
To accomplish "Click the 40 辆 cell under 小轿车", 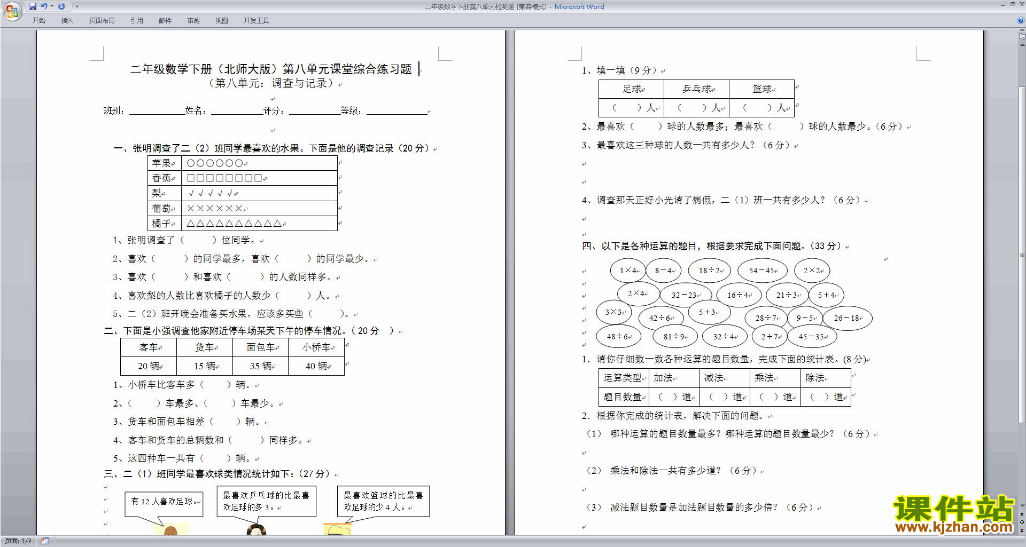I will click(x=316, y=366).
